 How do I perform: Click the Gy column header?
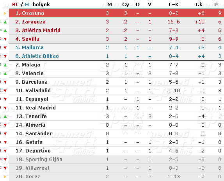pyautogui.click(x=126, y=5)
